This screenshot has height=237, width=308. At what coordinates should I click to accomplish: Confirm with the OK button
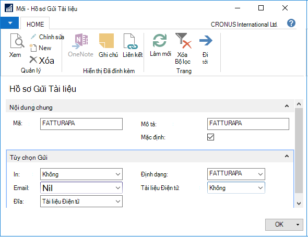(x=279, y=224)
